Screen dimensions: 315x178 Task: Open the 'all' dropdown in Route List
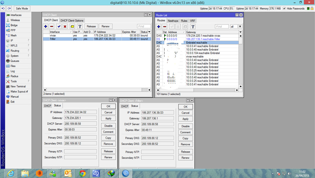(240, 26)
